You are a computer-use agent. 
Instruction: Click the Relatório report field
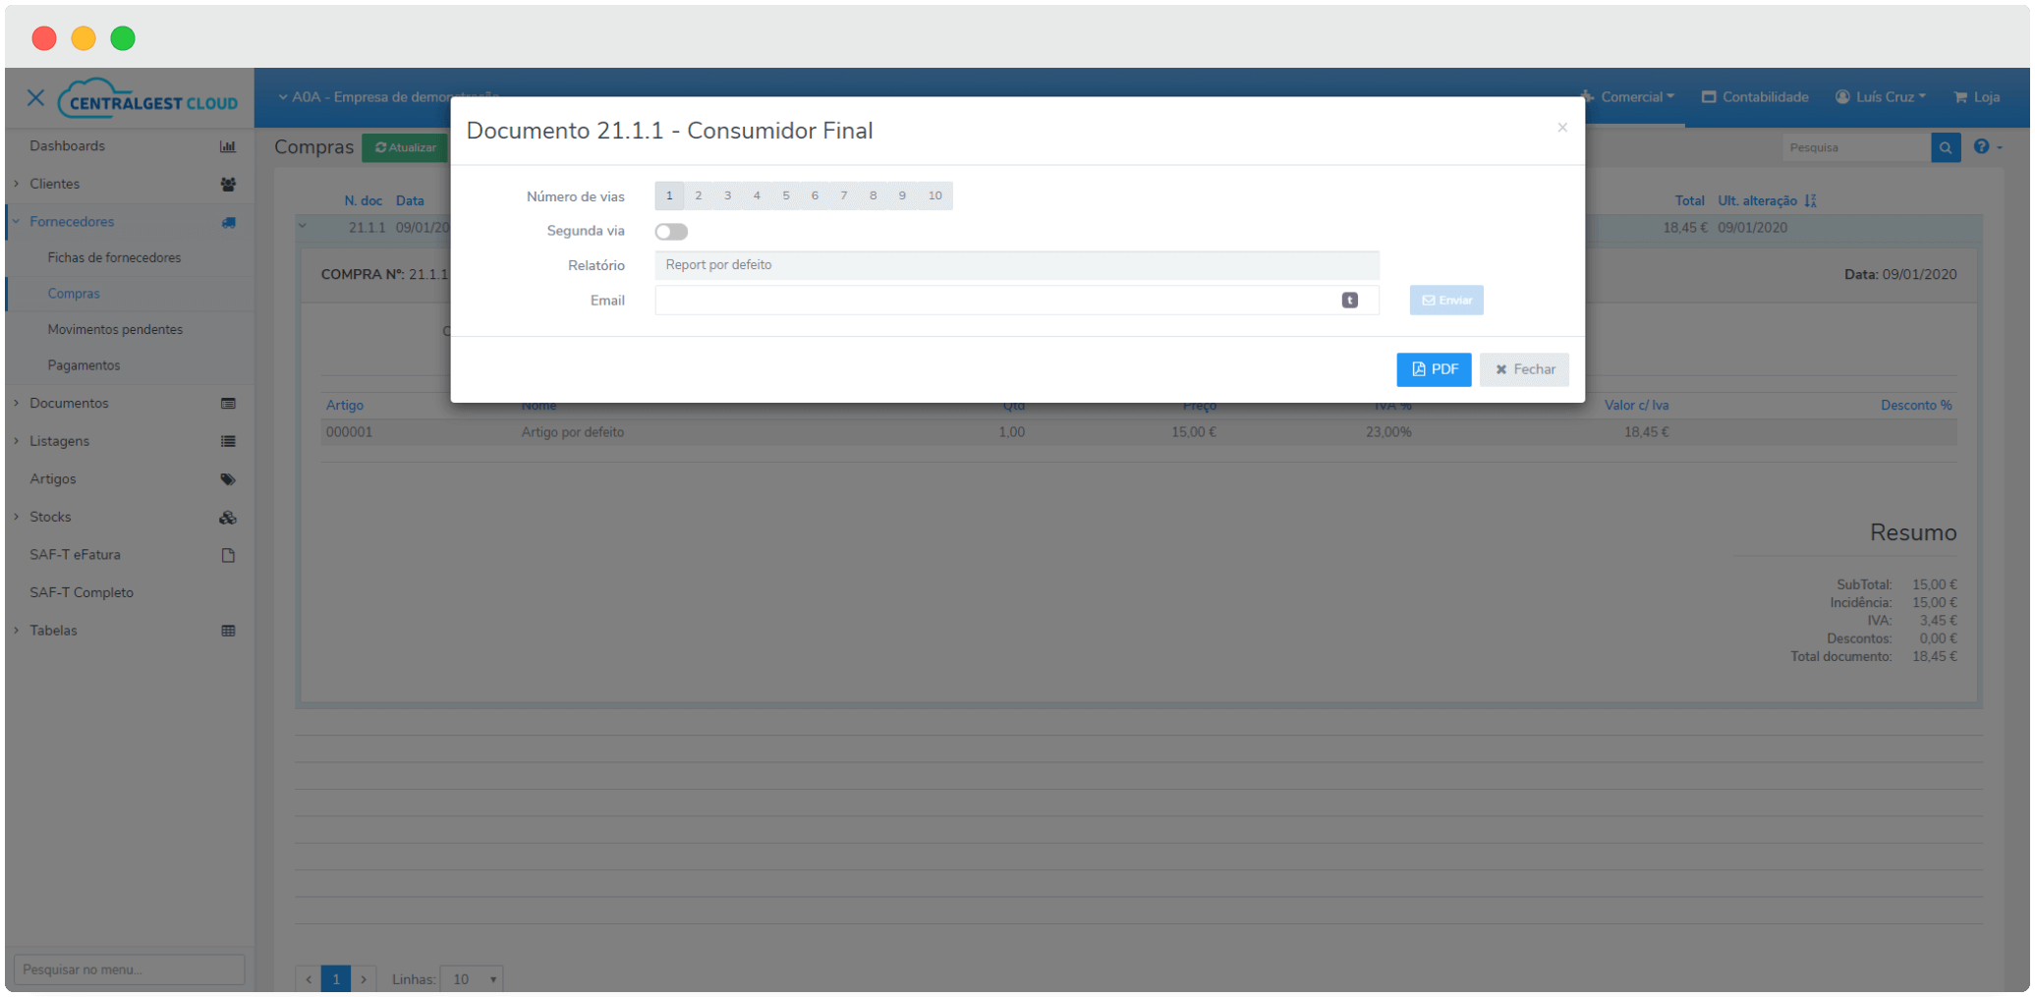[x=1017, y=265]
